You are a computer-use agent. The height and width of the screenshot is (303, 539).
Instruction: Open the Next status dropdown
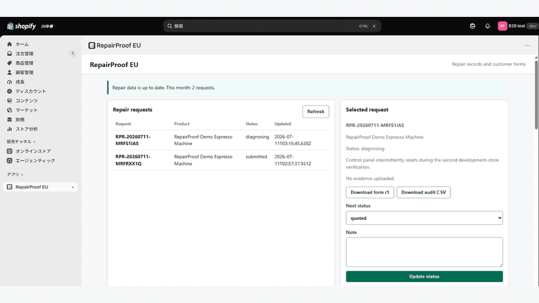click(x=424, y=218)
